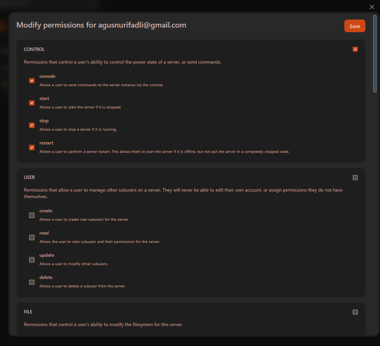
Task: Toggle the restart permission checkbox
Action: coord(32,147)
